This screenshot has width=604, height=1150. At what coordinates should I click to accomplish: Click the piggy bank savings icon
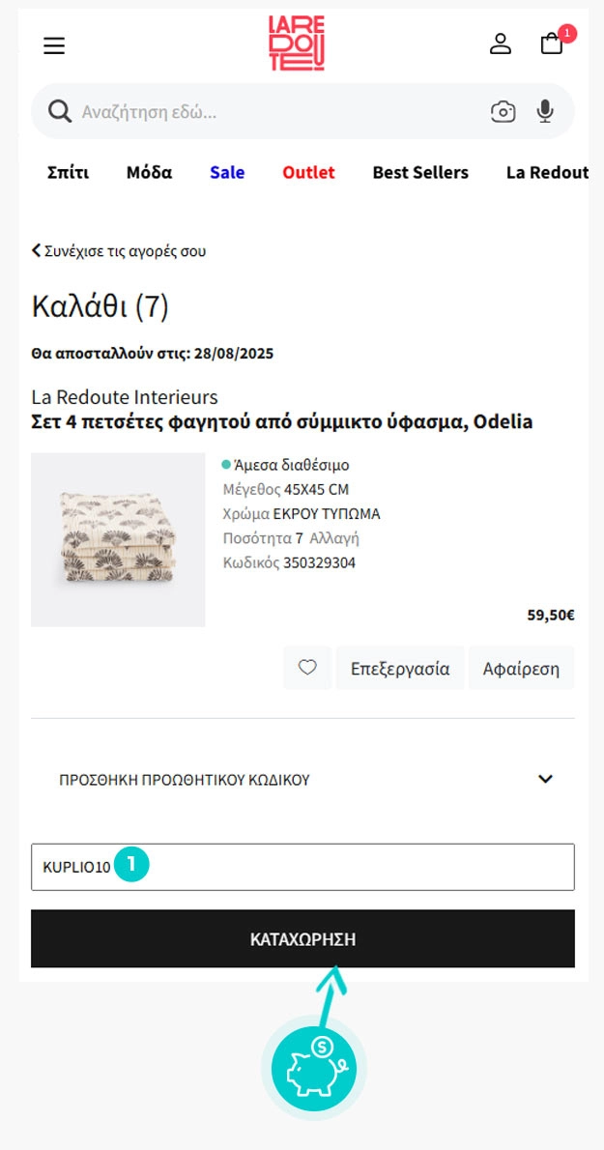(x=313, y=1070)
